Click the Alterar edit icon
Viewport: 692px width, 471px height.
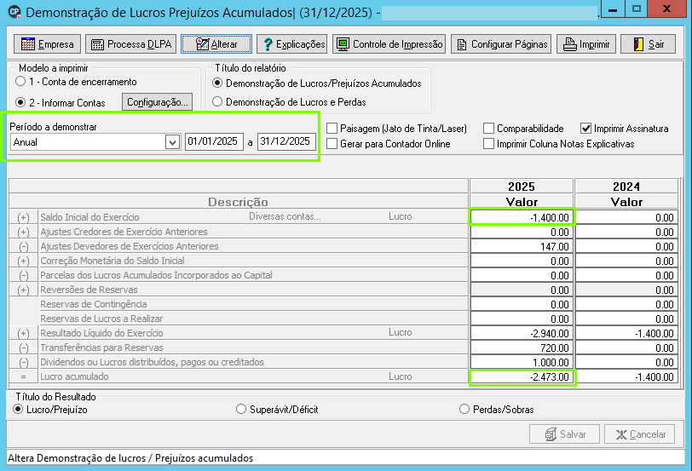click(x=202, y=44)
